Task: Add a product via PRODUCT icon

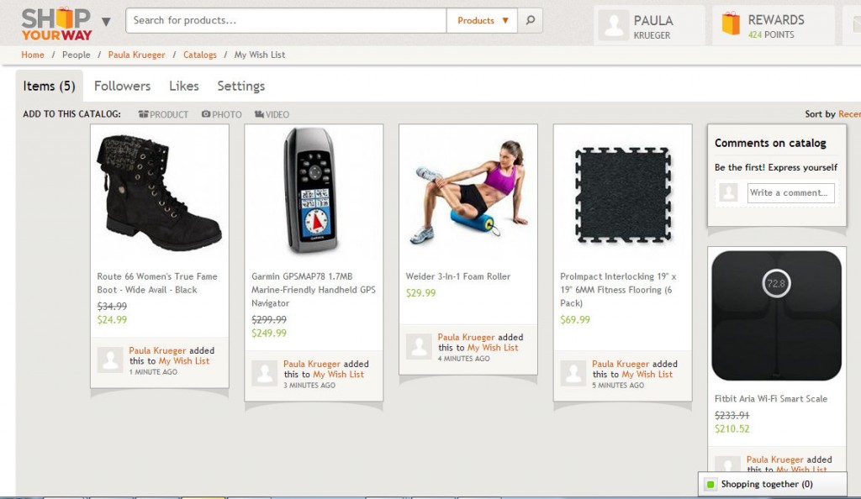Action: click(x=143, y=114)
